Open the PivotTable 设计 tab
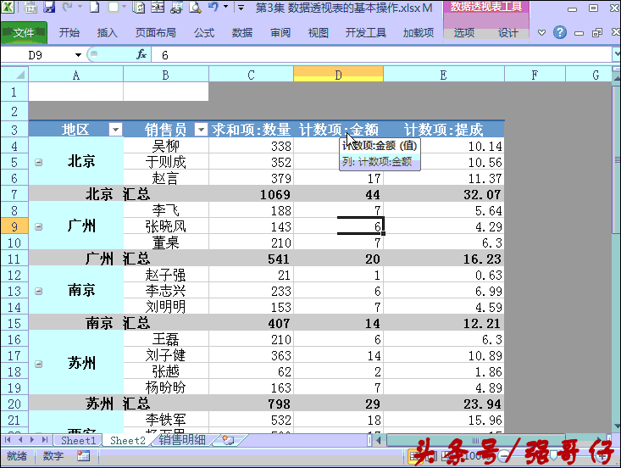Screen dimensions: 621x468 click(508, 32)
